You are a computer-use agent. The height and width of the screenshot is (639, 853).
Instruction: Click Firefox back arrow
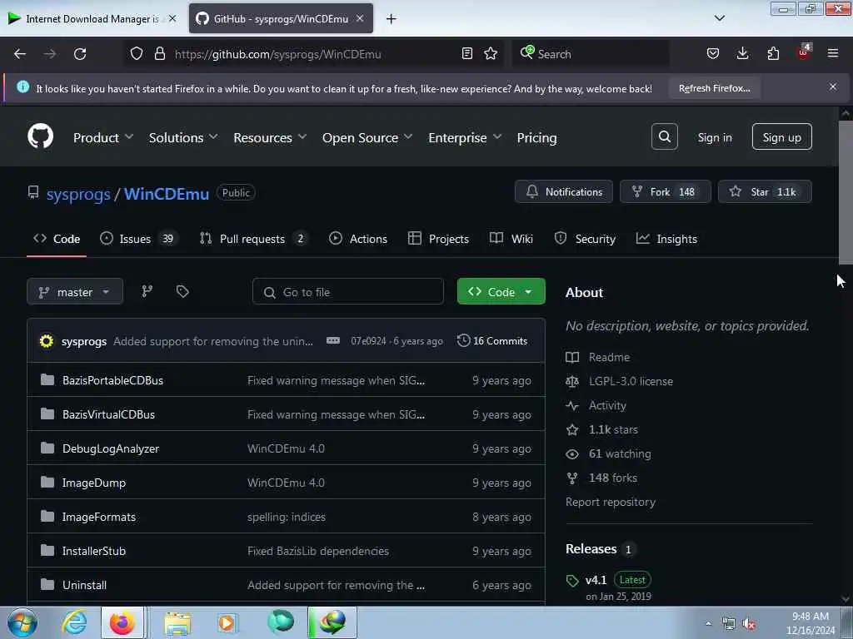(x=20, y=54)
